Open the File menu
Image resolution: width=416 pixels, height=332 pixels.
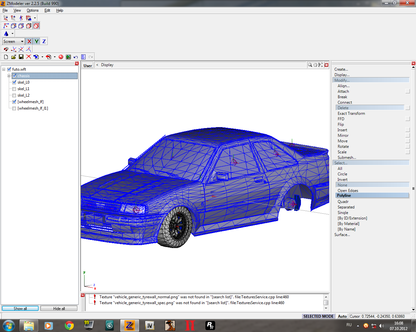click(5, 10)
